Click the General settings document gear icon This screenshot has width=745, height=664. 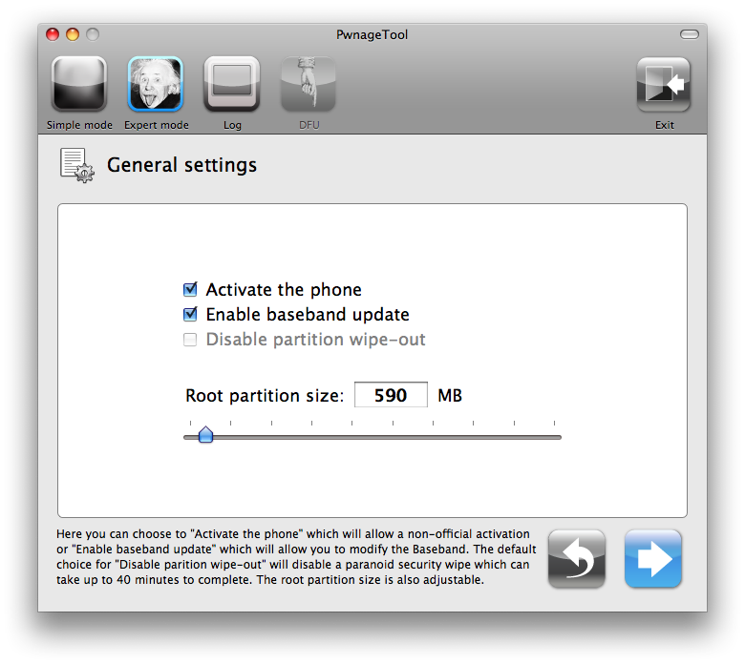click(77, 165)
